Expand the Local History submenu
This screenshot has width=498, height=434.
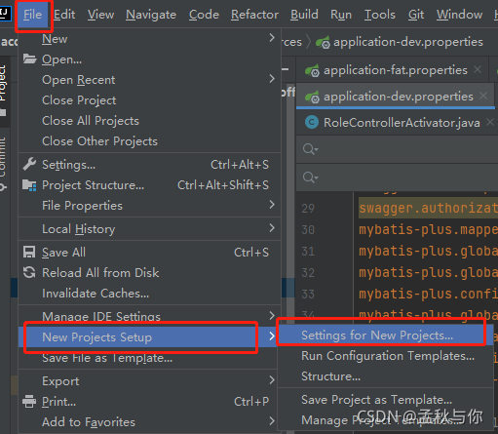click(149, 229)
